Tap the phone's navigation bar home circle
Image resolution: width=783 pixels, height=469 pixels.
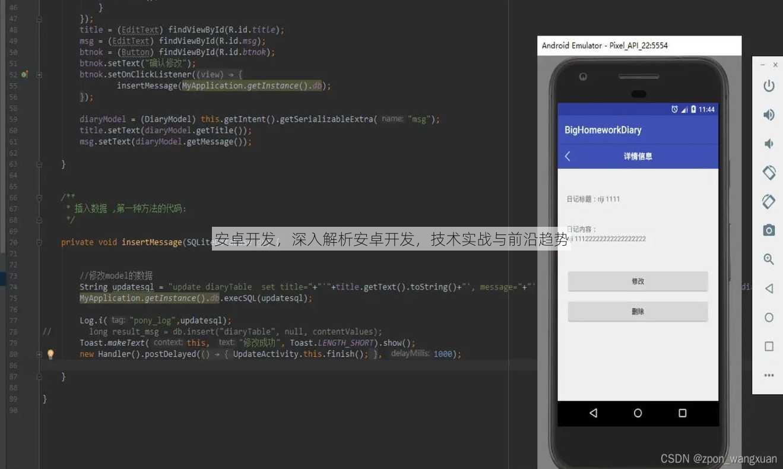click(x=638, y=413)
